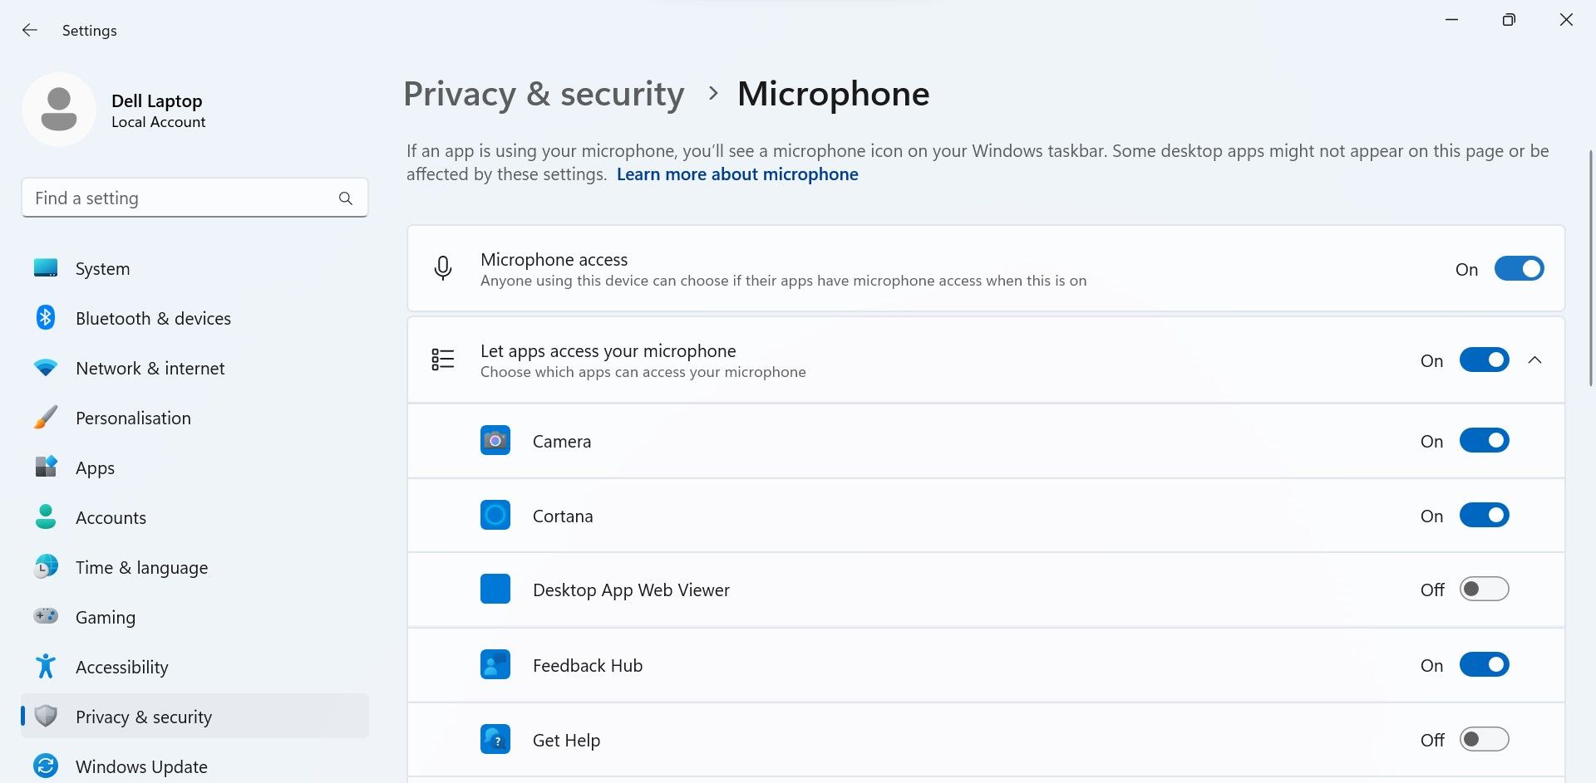The image size is (1596, 783).
Task: Click Learn more about microphone link
Action: (736, 174)
